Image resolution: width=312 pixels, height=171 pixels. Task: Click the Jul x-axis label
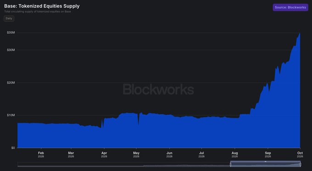[201, 155]
